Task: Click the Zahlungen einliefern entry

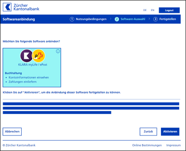Action: 22,82
